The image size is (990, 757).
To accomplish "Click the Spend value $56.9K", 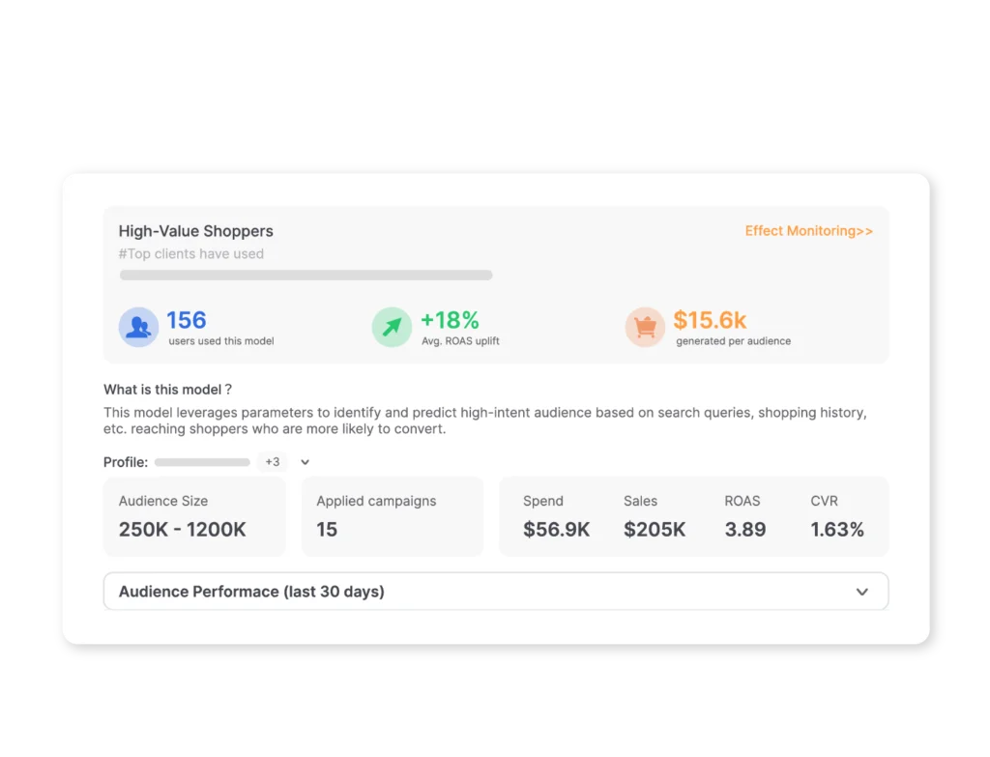I will pos(556,530).
